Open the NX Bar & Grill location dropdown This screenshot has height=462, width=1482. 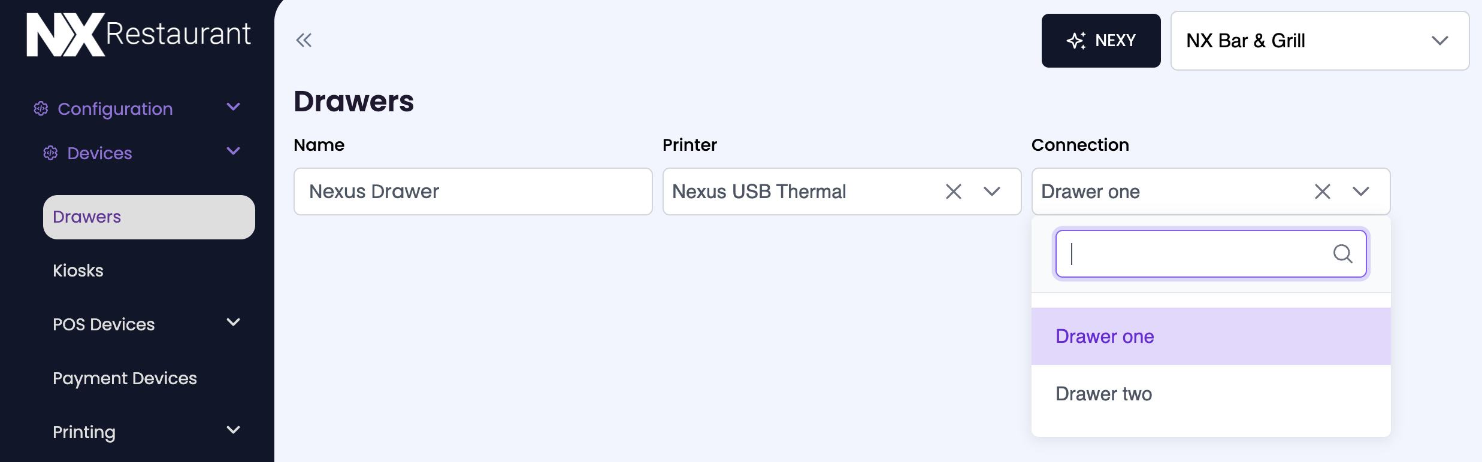[x=1320, y=41]
